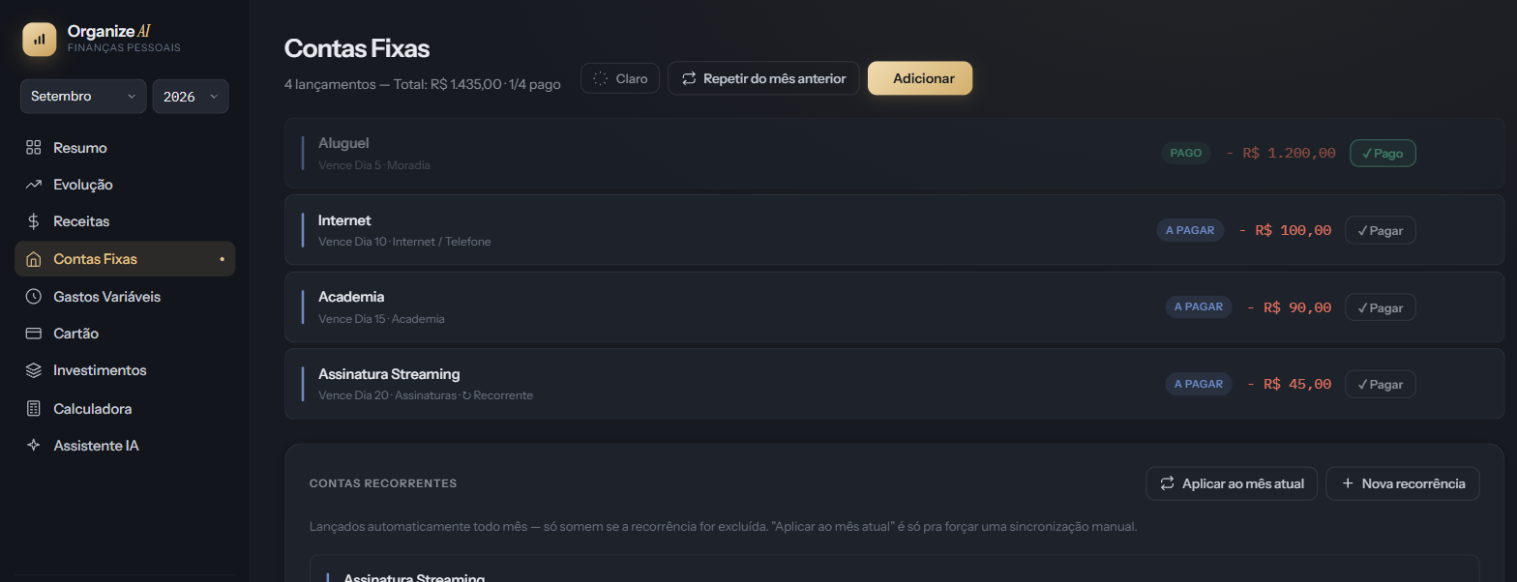Screen dimensions: 1517x582
Task: Open the 2026 year dropdown
Action: (x=191, y=97)
